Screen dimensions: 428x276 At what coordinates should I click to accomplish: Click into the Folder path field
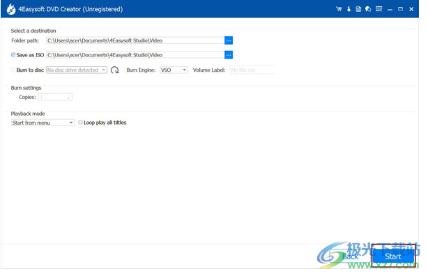pos(135,40)
